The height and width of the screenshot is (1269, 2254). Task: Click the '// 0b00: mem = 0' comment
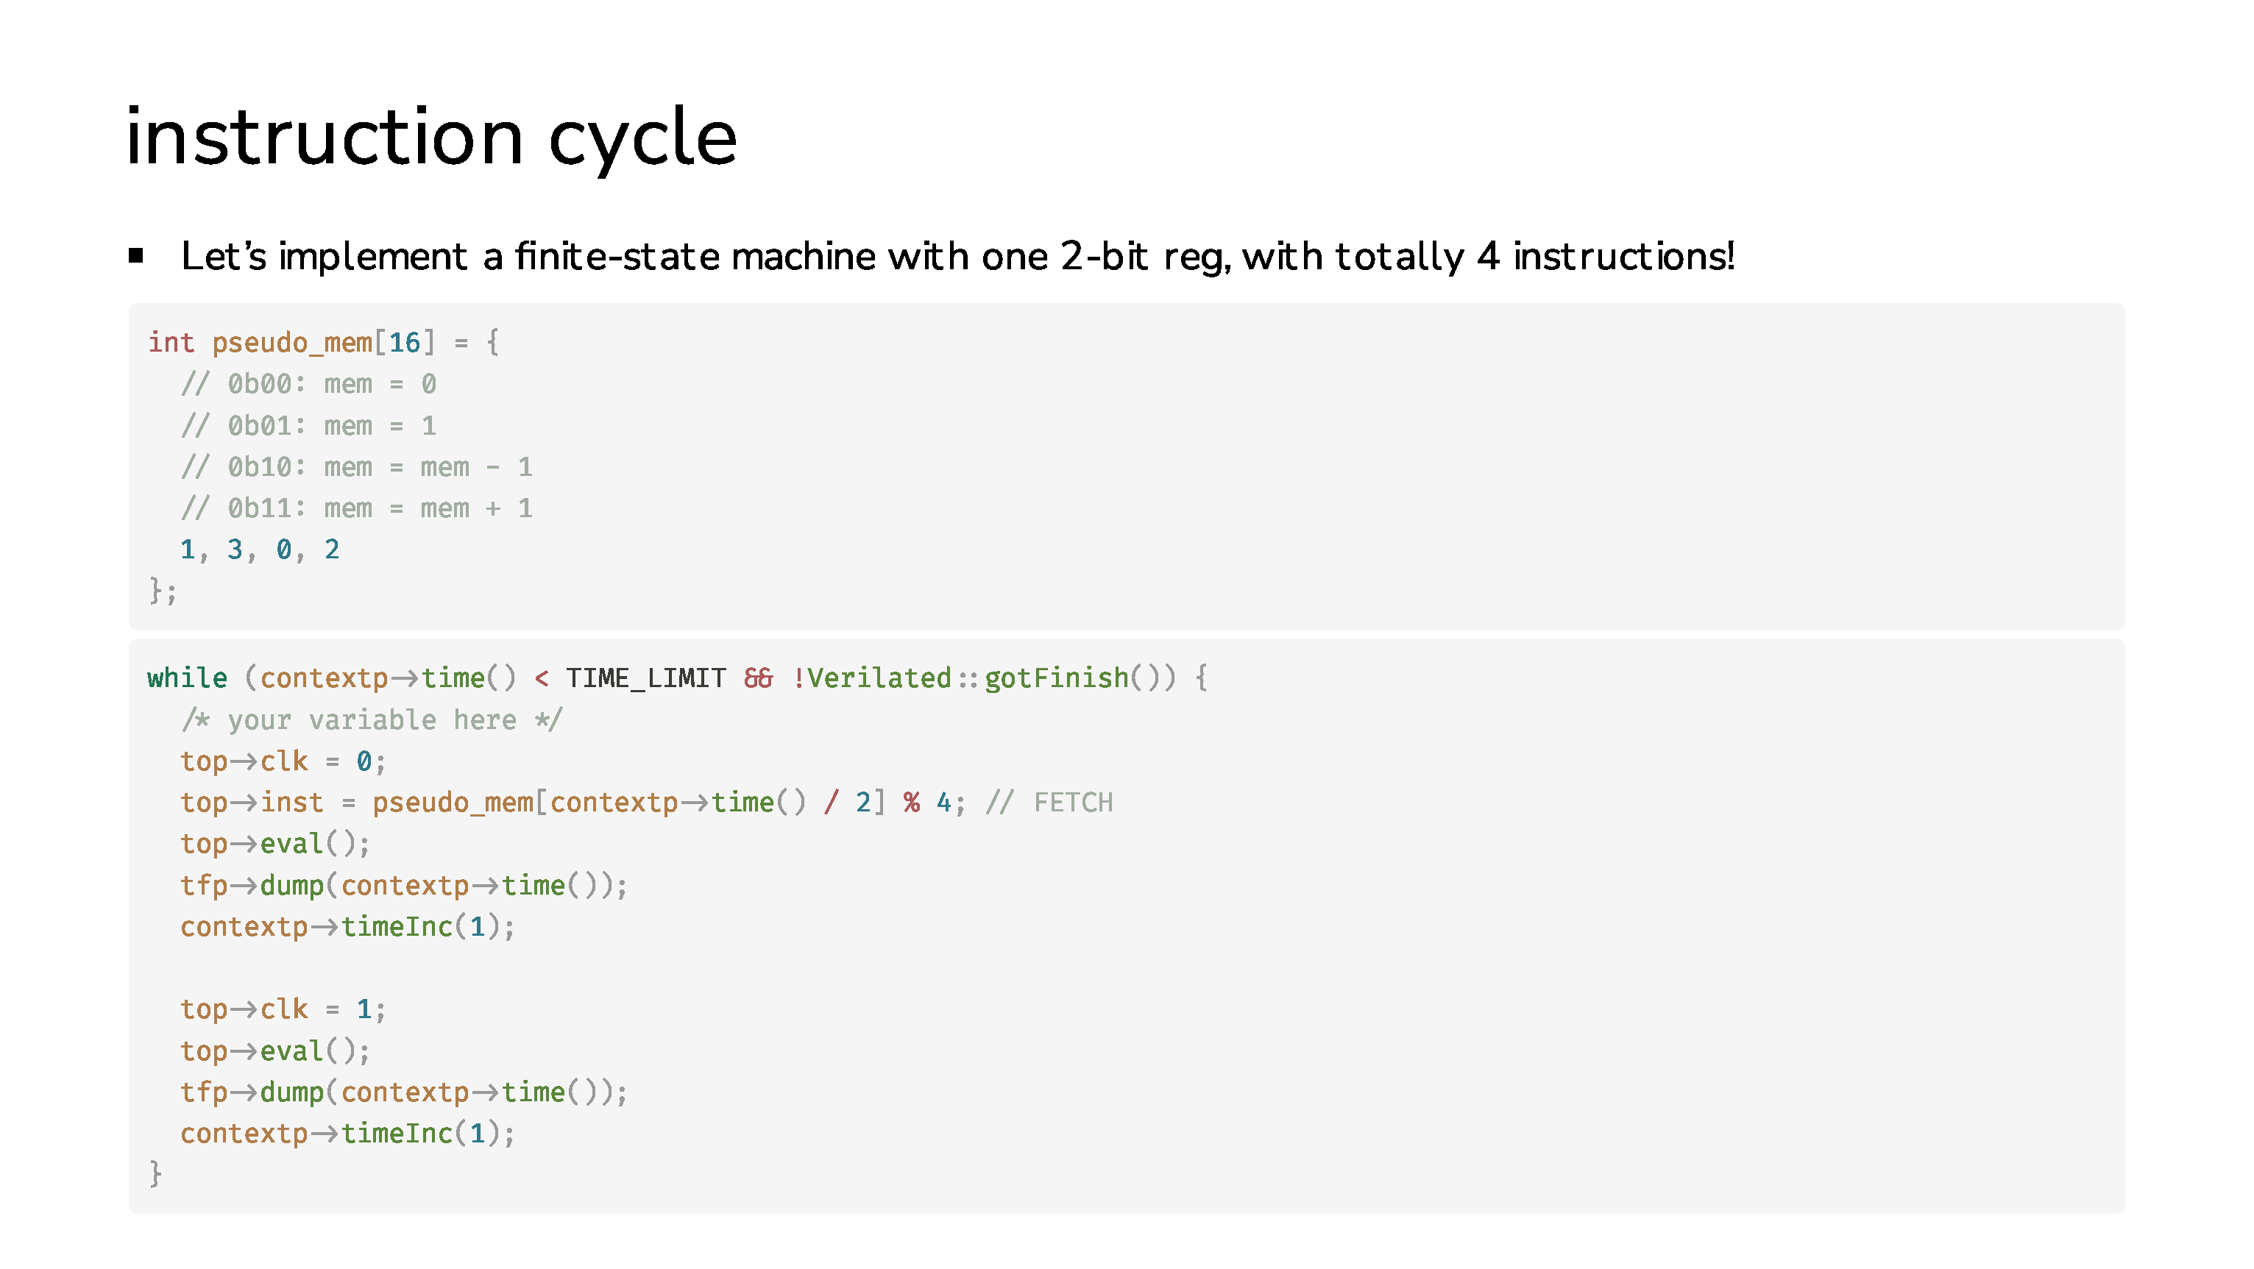coord(308,383)
